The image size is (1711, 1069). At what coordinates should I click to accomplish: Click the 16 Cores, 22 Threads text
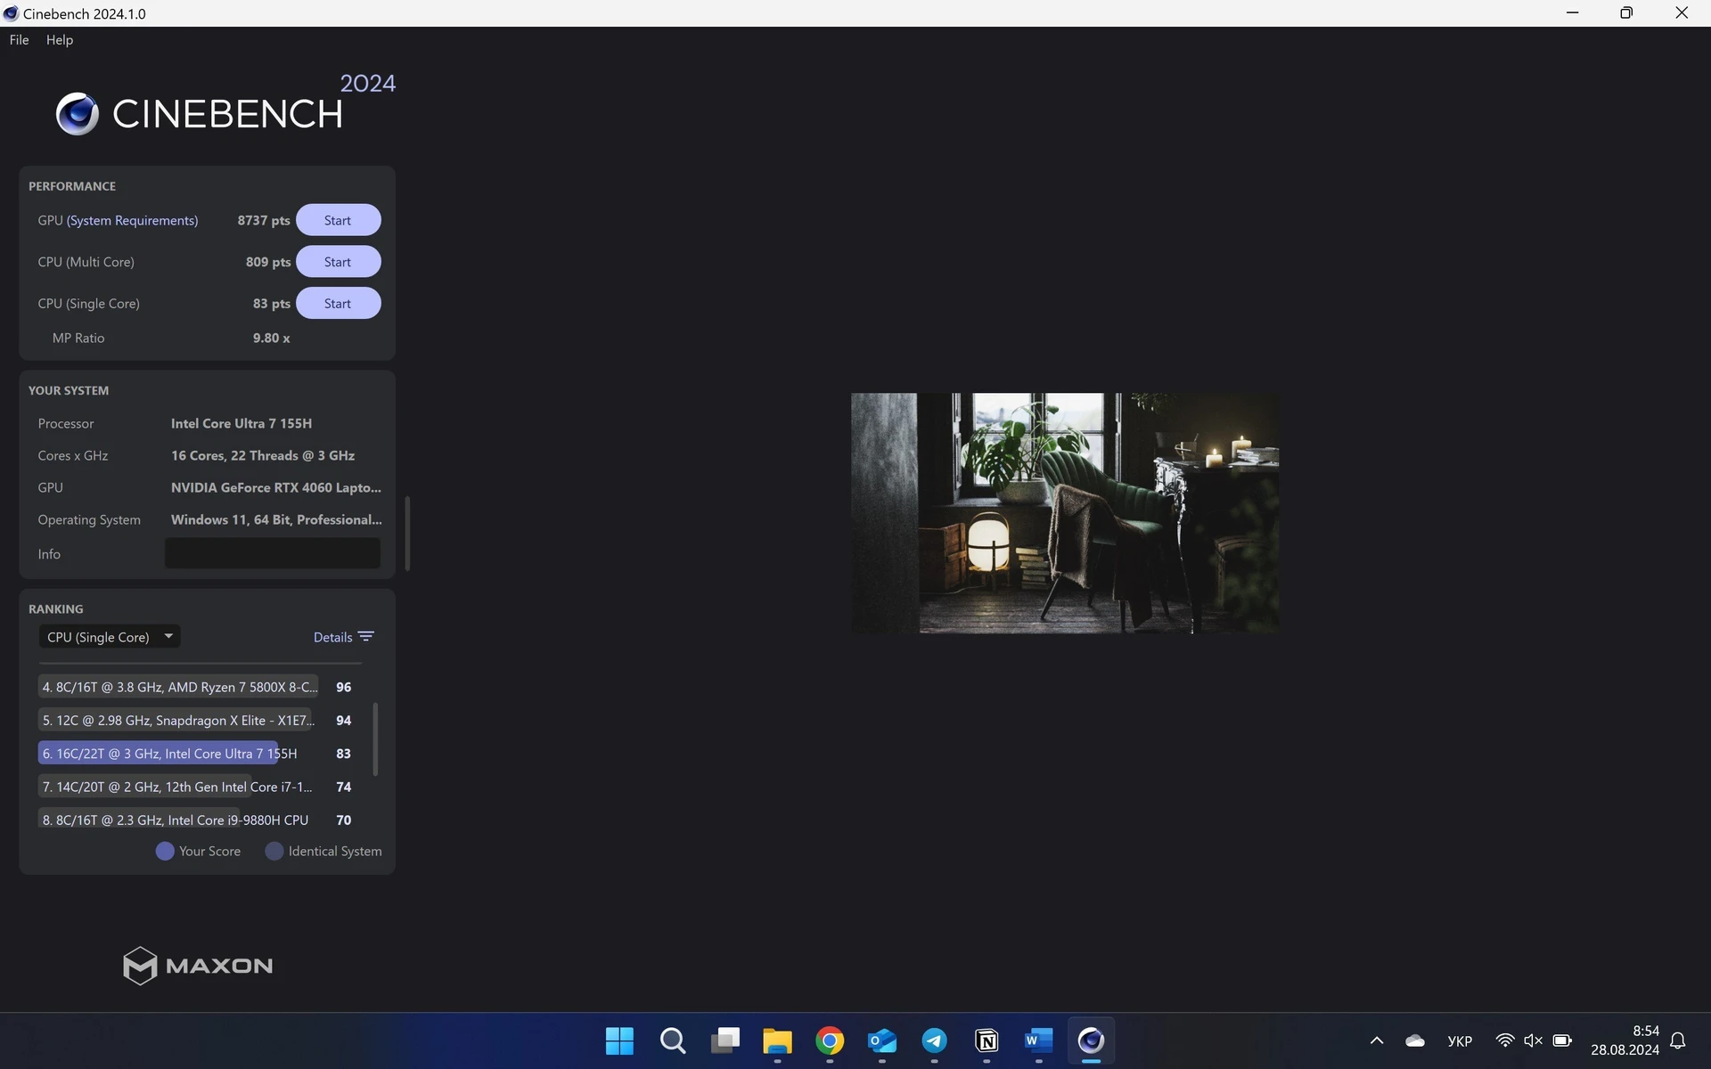pos(263,456)
